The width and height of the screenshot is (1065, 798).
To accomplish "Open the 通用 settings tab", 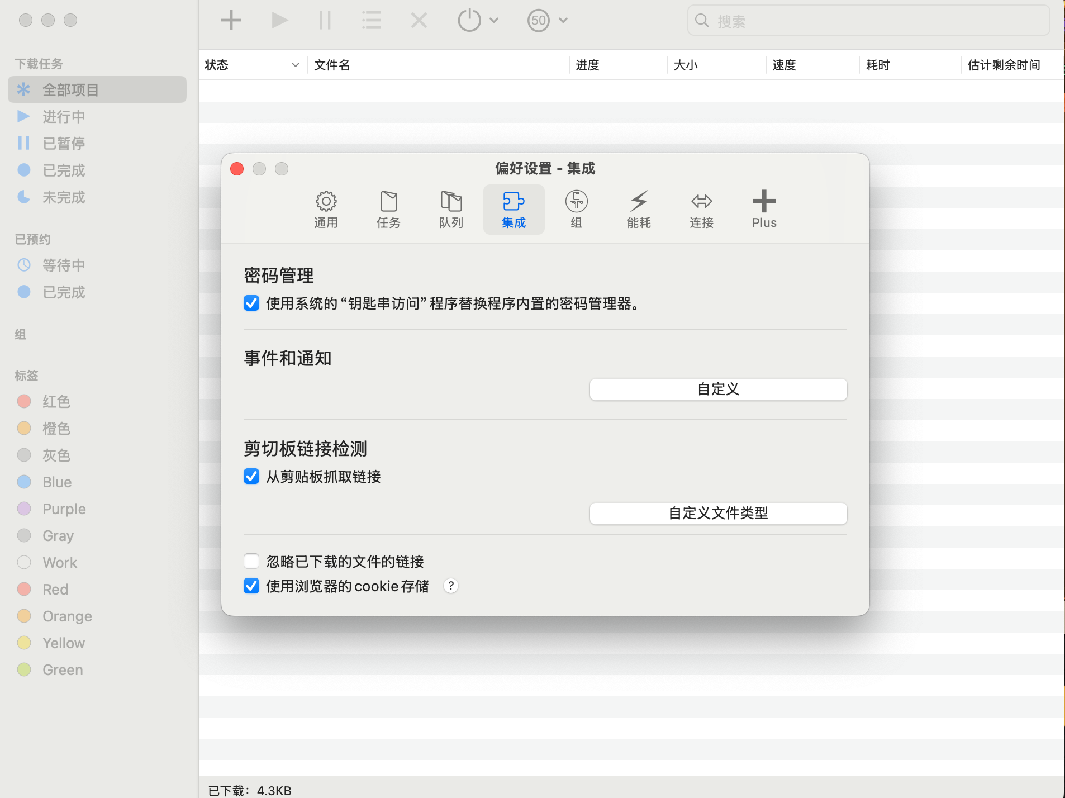I will [326, 209].
